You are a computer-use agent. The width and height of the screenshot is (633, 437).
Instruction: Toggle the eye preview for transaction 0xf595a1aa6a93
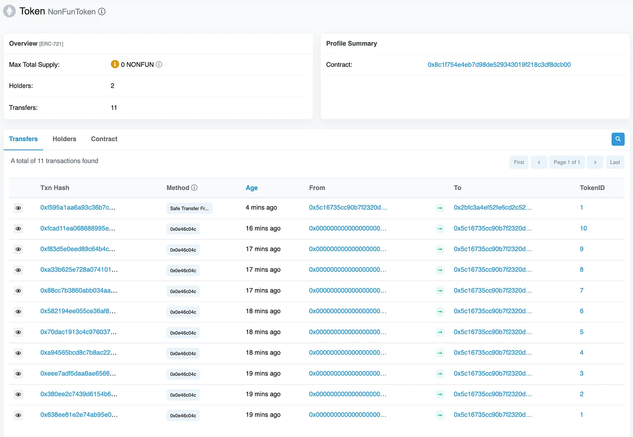coord(18,208)
